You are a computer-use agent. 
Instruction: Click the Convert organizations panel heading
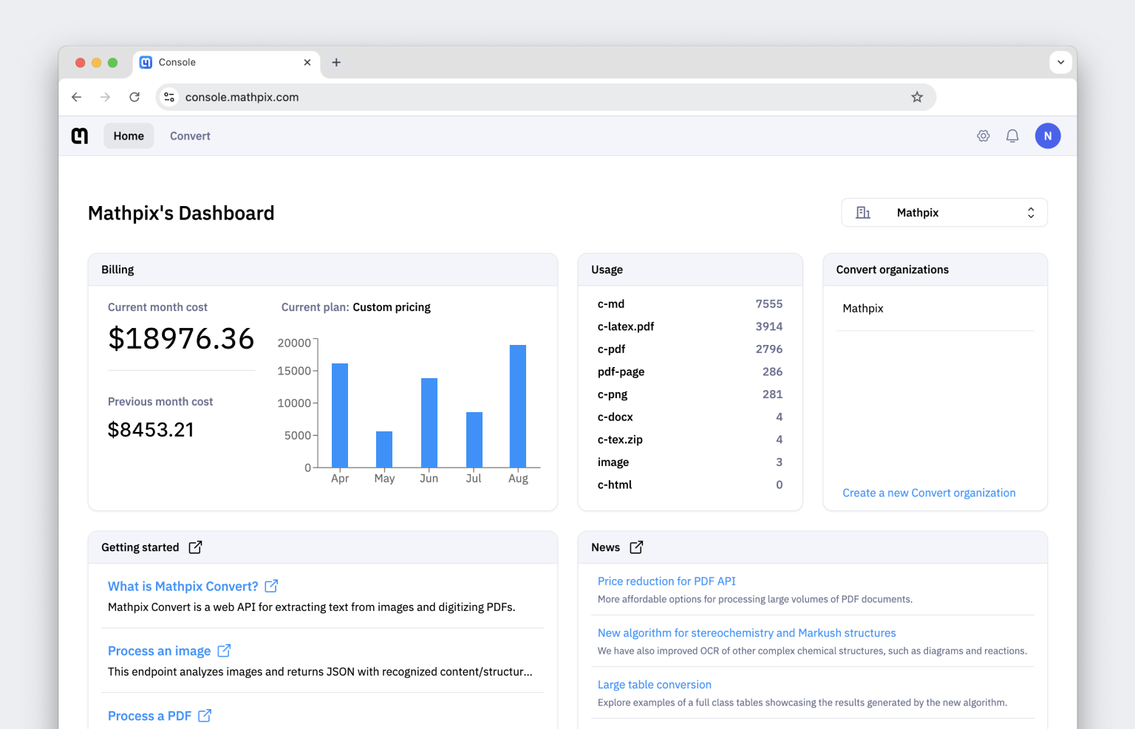pyautogui.click(x=893, y=270)
